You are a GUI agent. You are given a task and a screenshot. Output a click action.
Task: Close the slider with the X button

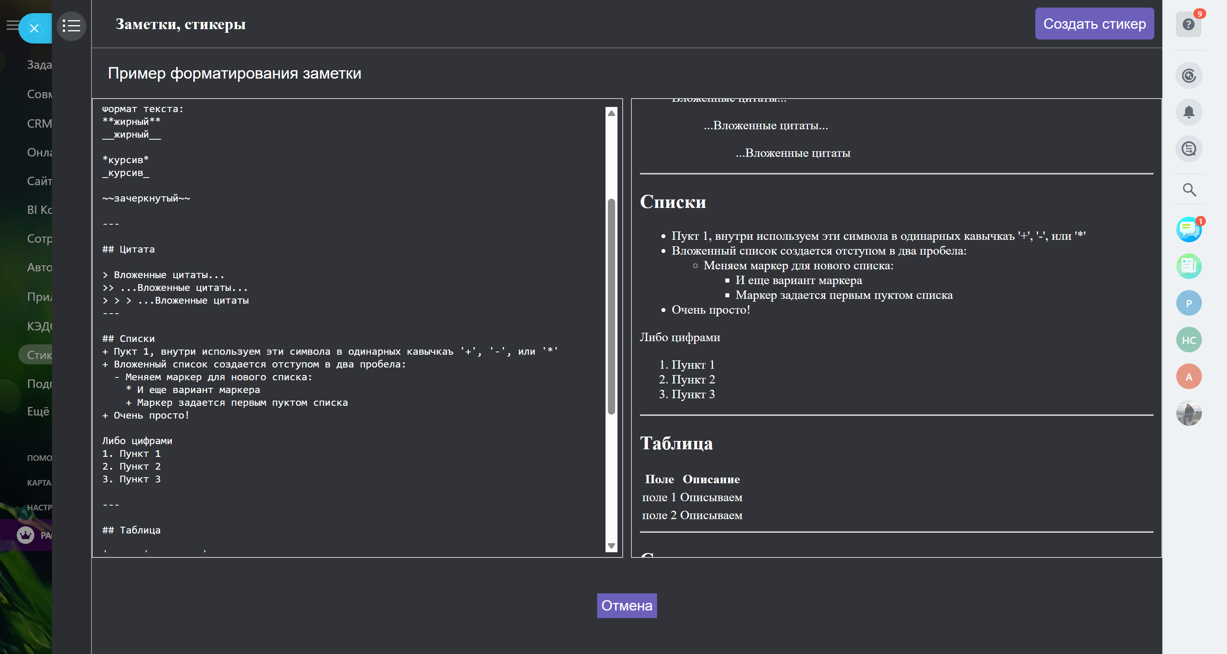click(34, 28)
